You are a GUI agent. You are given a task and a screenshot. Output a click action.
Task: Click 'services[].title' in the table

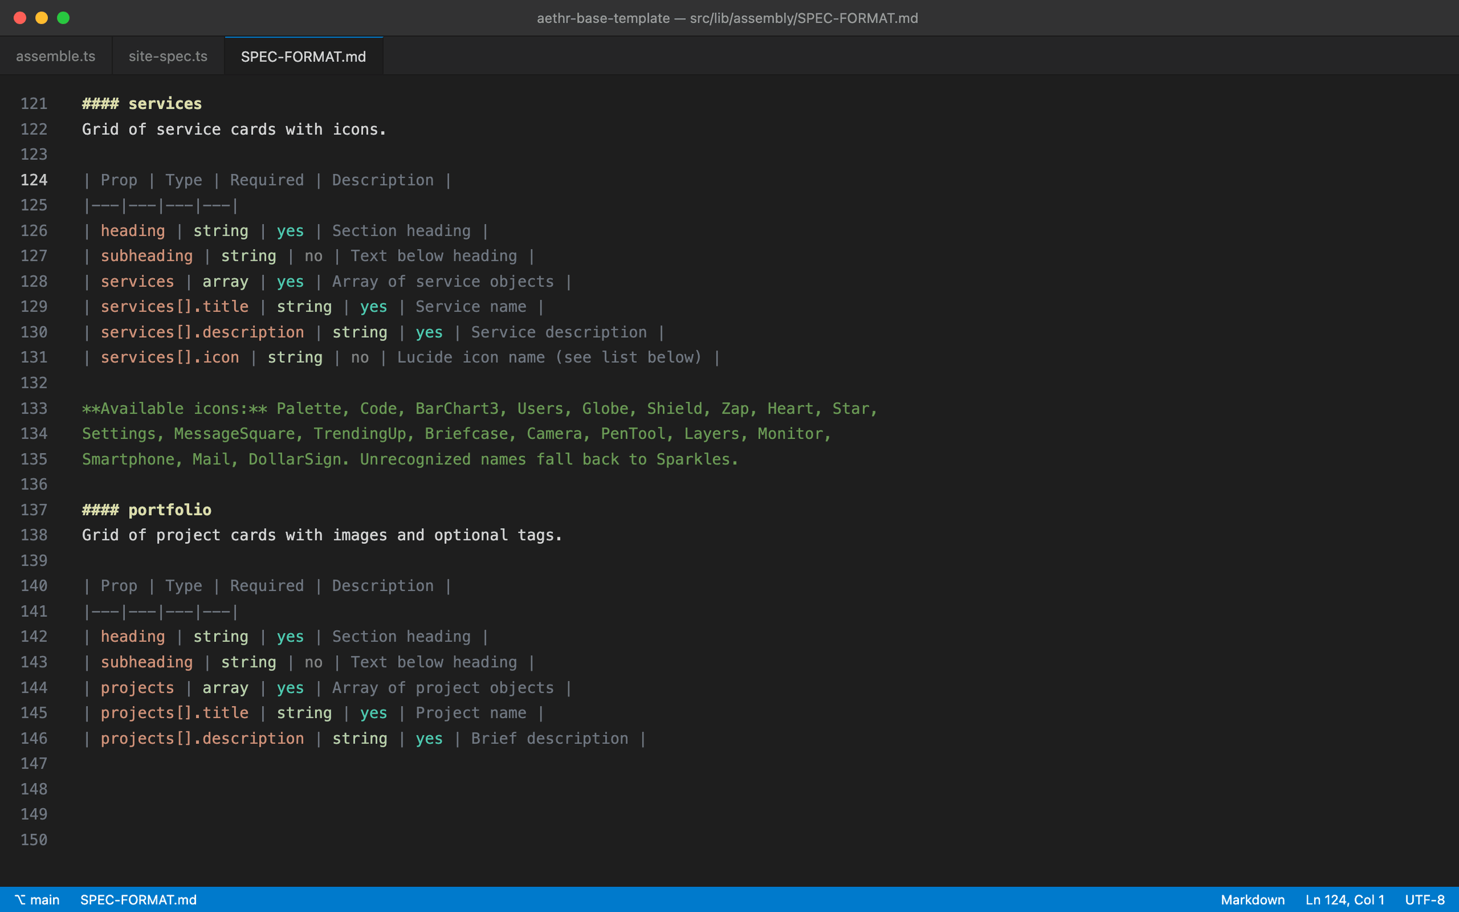174,306
